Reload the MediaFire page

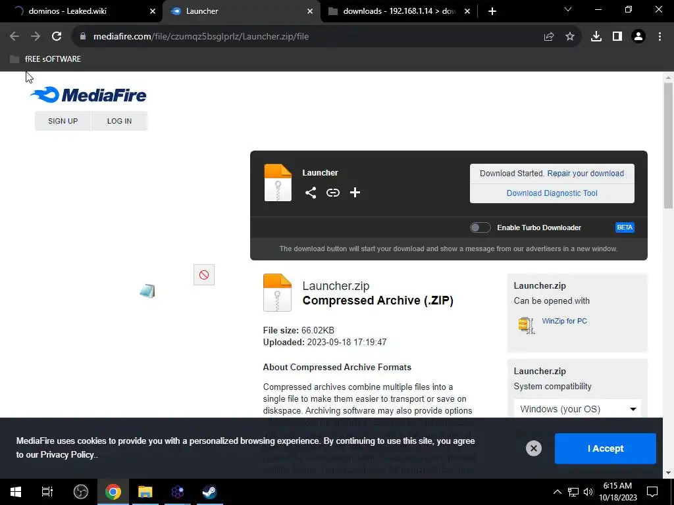(57, 37)
